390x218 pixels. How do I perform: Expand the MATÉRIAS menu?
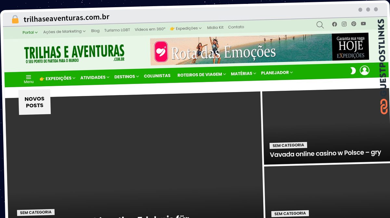point(243,74)
